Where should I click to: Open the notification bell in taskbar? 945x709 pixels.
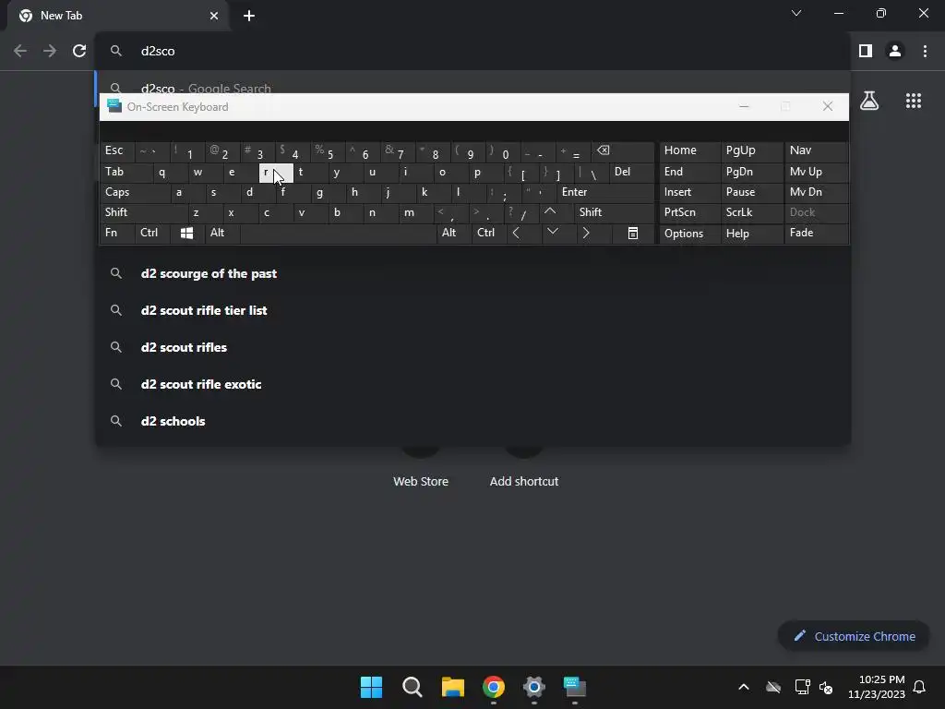click(x=920, y=687)
